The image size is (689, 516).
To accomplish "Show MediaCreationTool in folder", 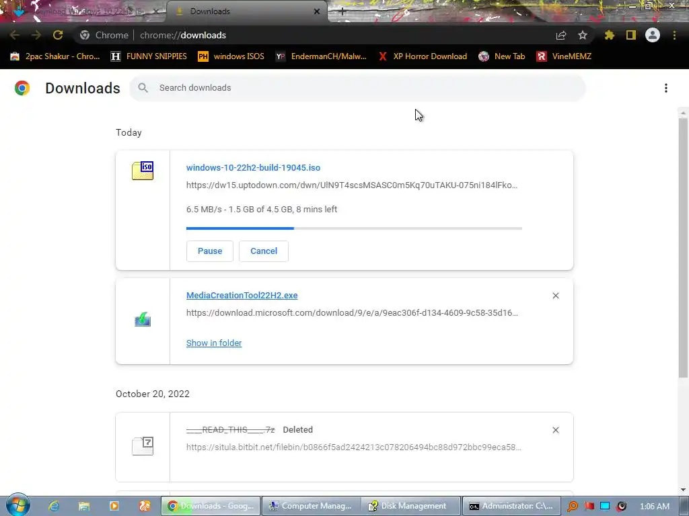I will 214,343.
